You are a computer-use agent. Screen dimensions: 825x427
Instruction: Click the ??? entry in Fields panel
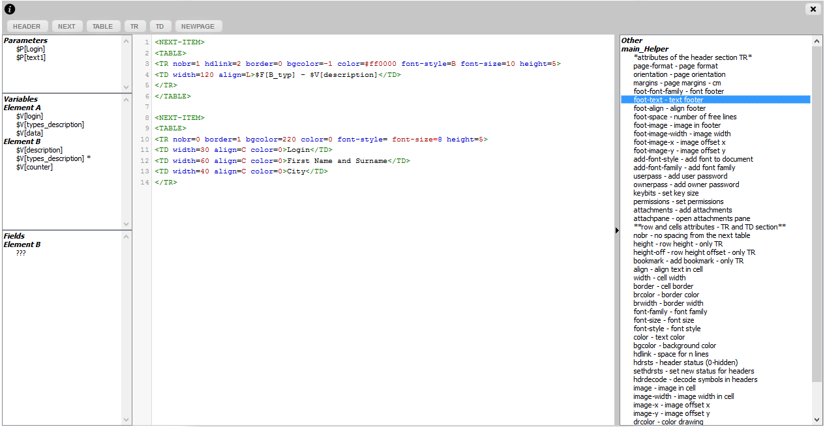point(21,253)
